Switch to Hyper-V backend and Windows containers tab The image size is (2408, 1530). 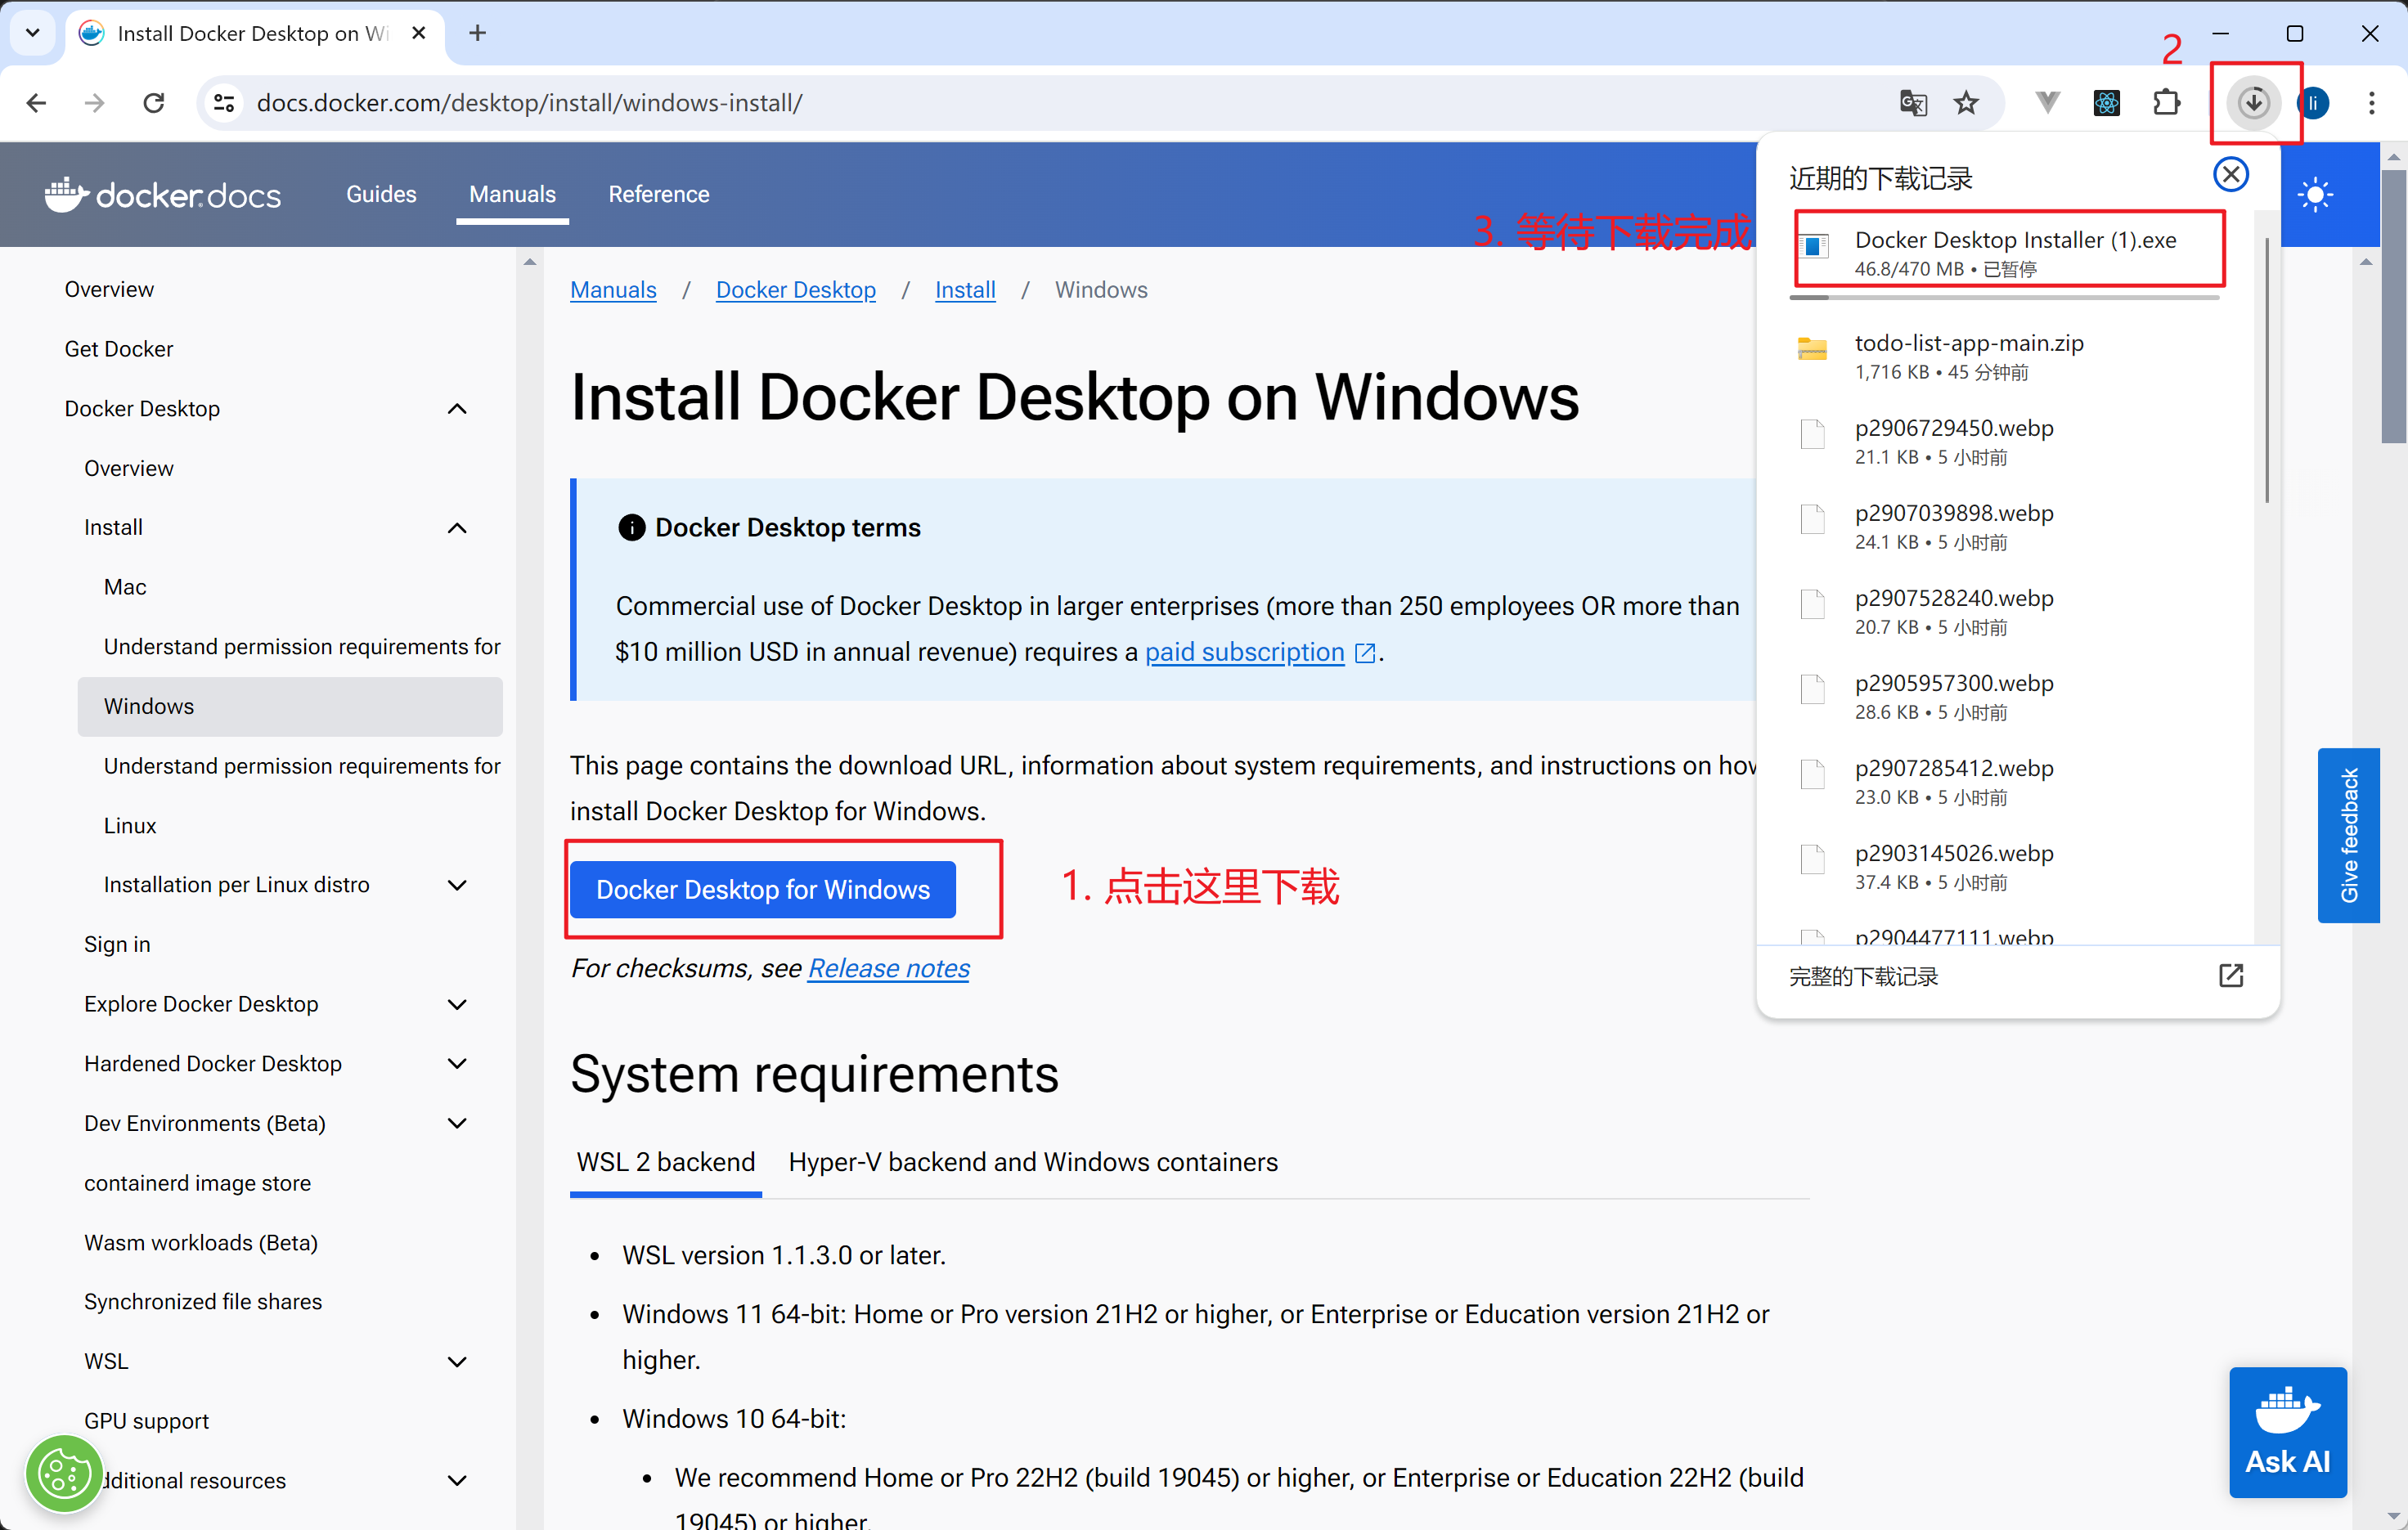click(1033, 1162)
